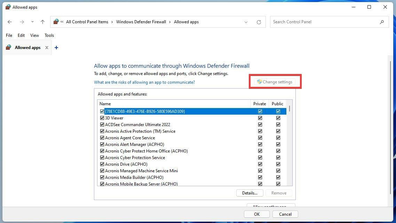
Task: Toggle Acronis Active Protection Service checkbox
Action: point(102,131)
